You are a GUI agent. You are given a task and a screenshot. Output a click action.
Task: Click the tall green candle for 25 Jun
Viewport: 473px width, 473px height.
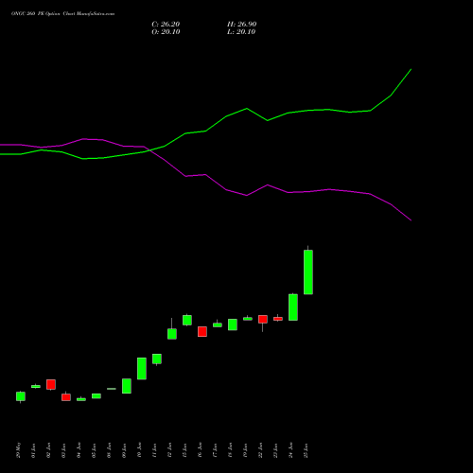[x=308, y=272]
